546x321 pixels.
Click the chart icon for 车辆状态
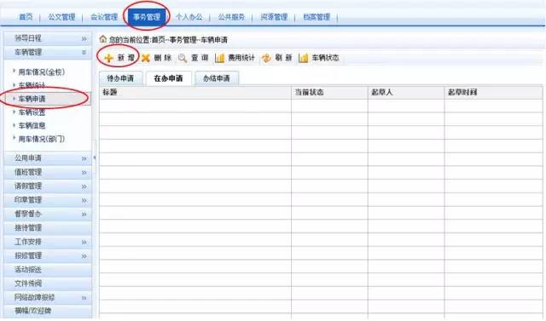pyautogui.click(x=304, y=58)
